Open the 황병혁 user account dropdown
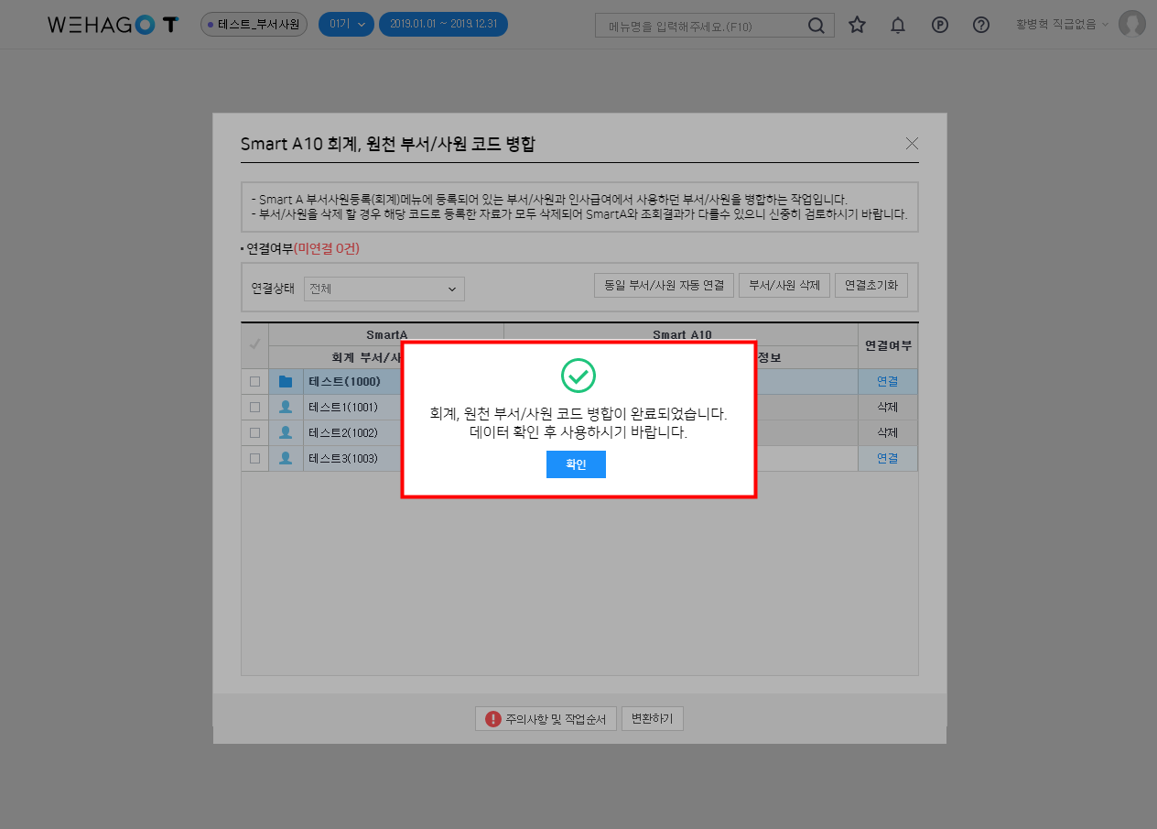 tap(1061, 25)
